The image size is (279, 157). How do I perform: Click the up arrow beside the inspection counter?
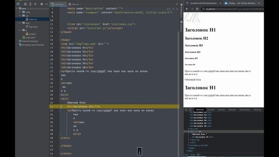(x=173, y=9)
